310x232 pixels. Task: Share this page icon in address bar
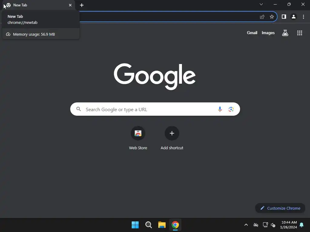262,17
